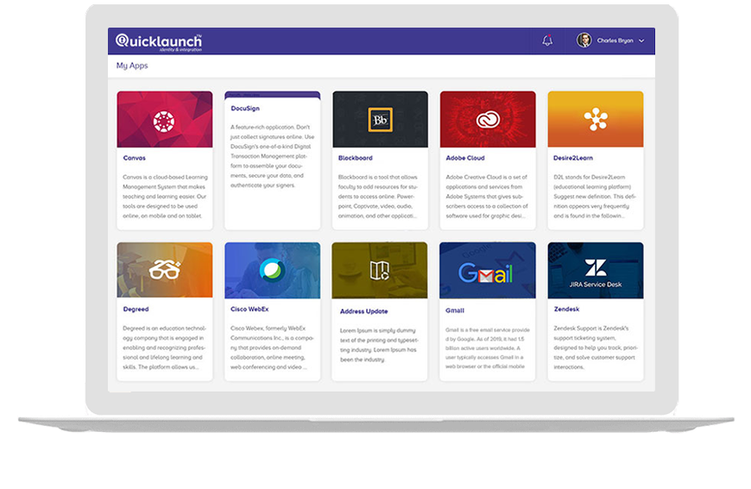Click the purple DocuSign card top bar

pyautogui.click(x=272, y=95)
